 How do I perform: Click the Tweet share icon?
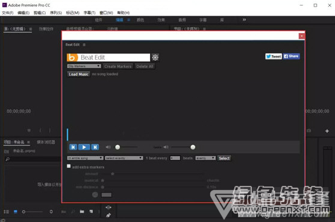tap(274, 57)
